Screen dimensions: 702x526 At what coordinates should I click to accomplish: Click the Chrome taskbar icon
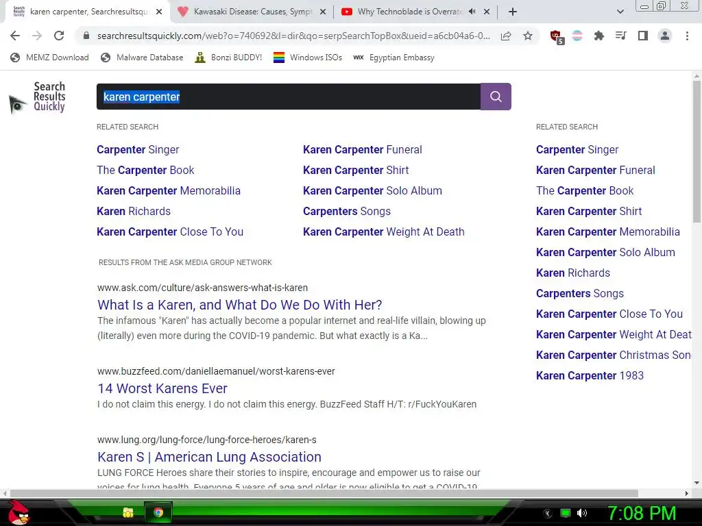(x=158, y=512)
